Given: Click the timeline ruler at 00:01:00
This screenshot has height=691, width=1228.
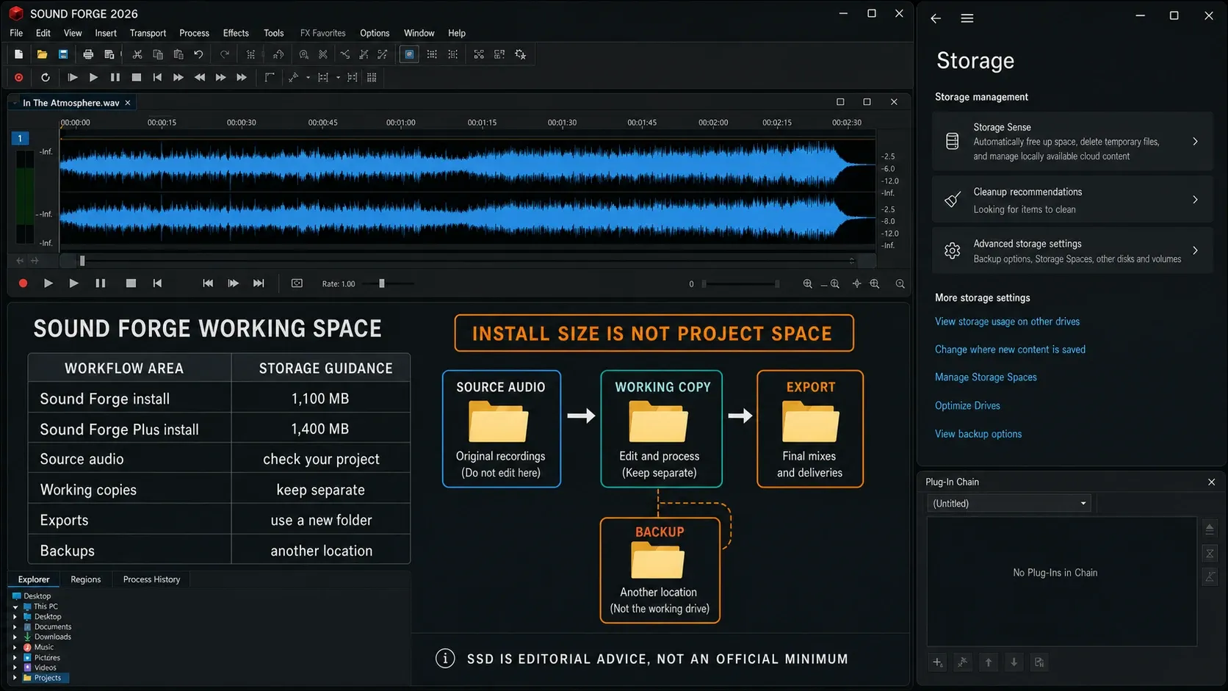Looking at the screenshot, I should click(x=401, y=123).
